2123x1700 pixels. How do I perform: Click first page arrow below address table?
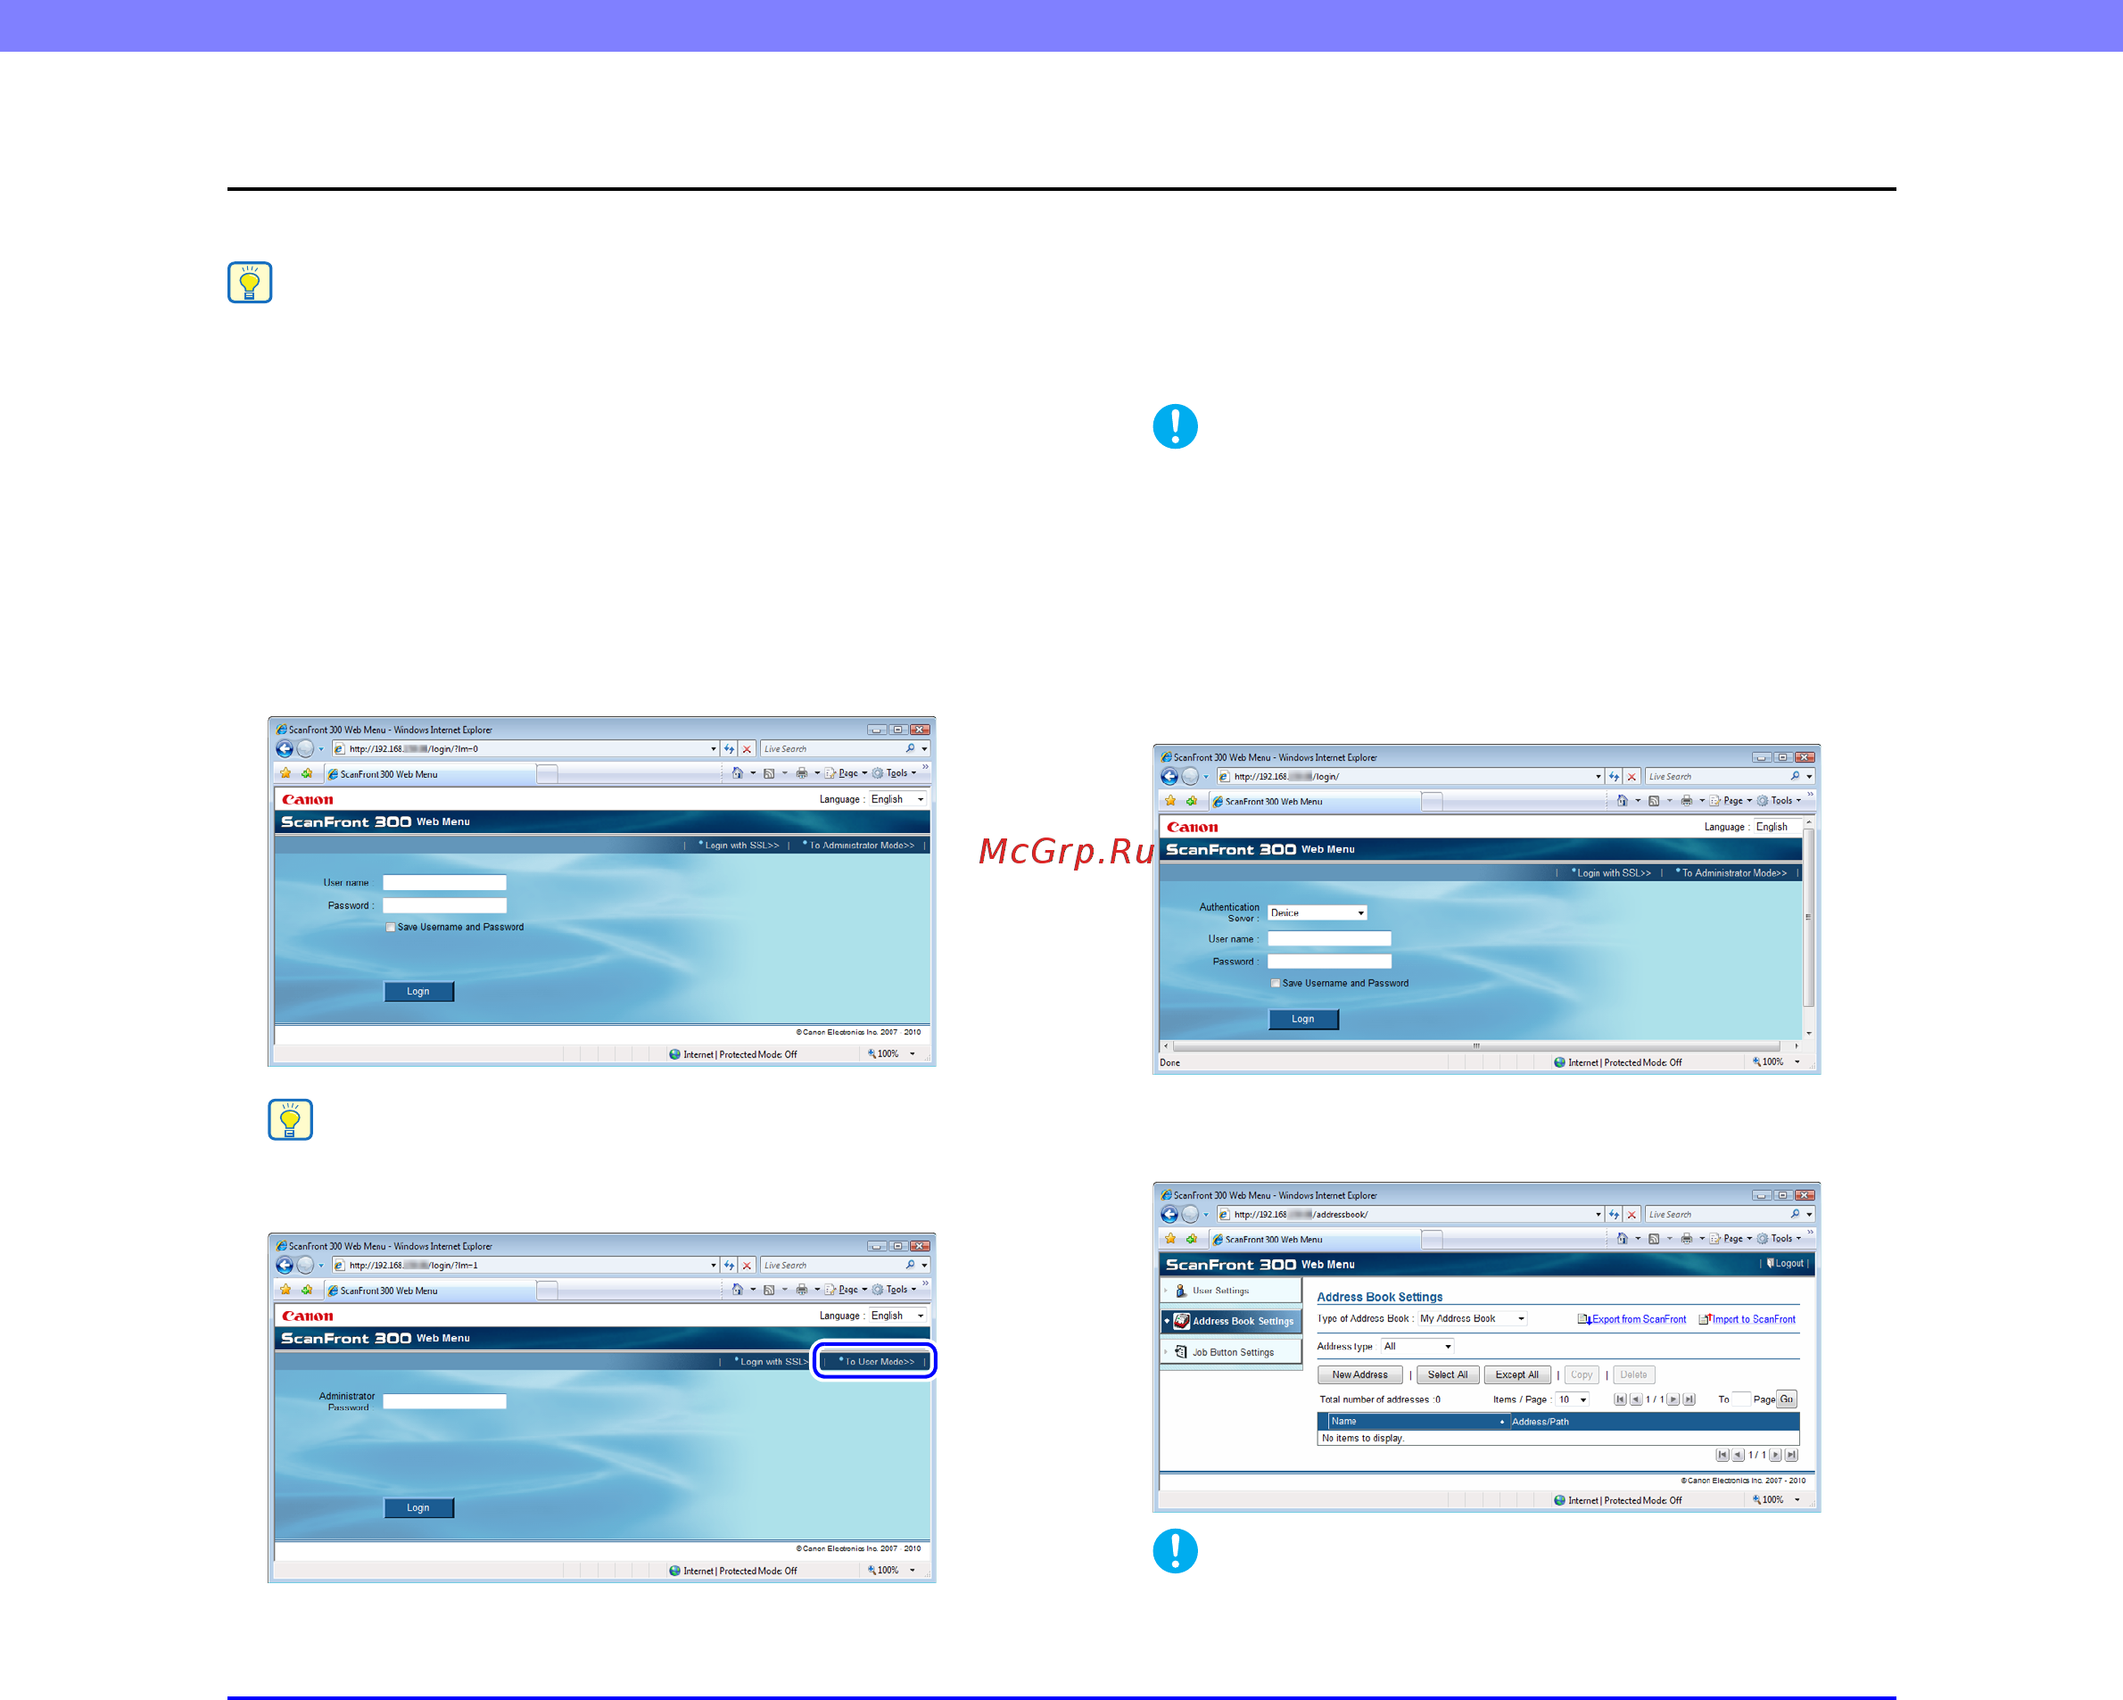(1722, 1455)
